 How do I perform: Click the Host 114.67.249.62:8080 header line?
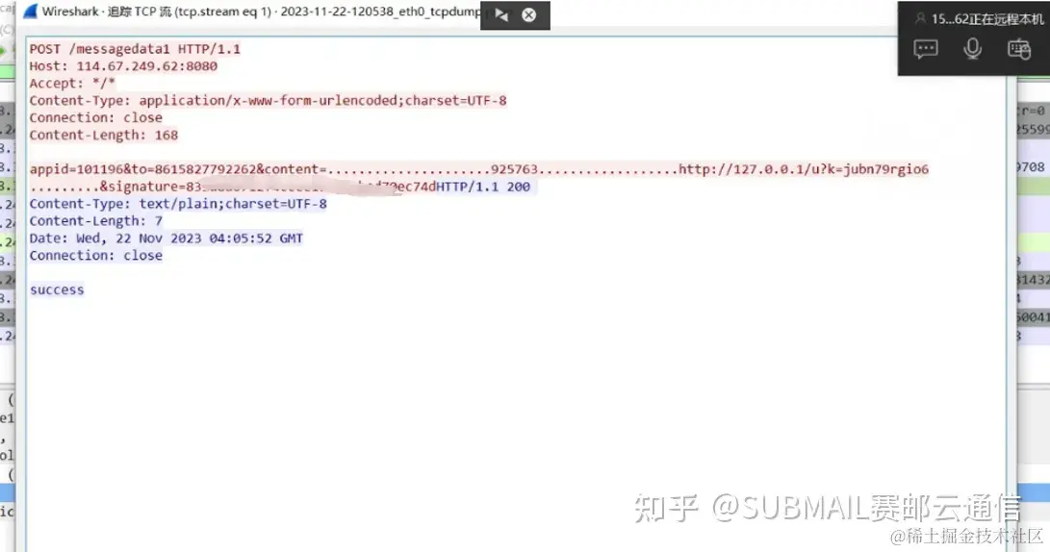[x=123, y=66]
